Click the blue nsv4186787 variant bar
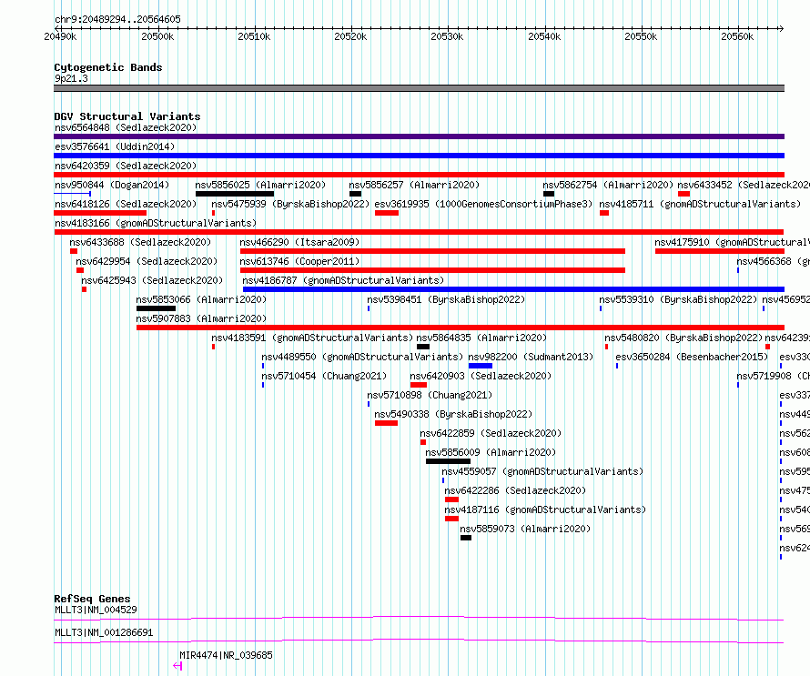810x676 pixels. pyautogui.click(x=513, y=289)
